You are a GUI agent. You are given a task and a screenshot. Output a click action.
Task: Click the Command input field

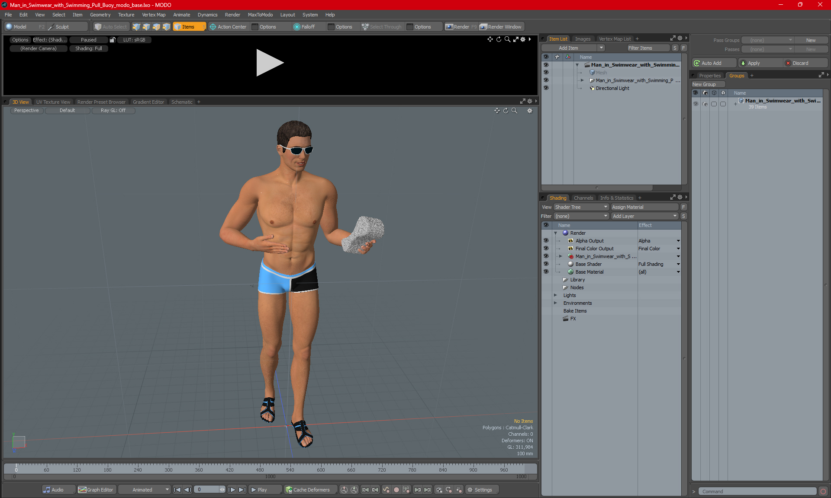point(758,492)
